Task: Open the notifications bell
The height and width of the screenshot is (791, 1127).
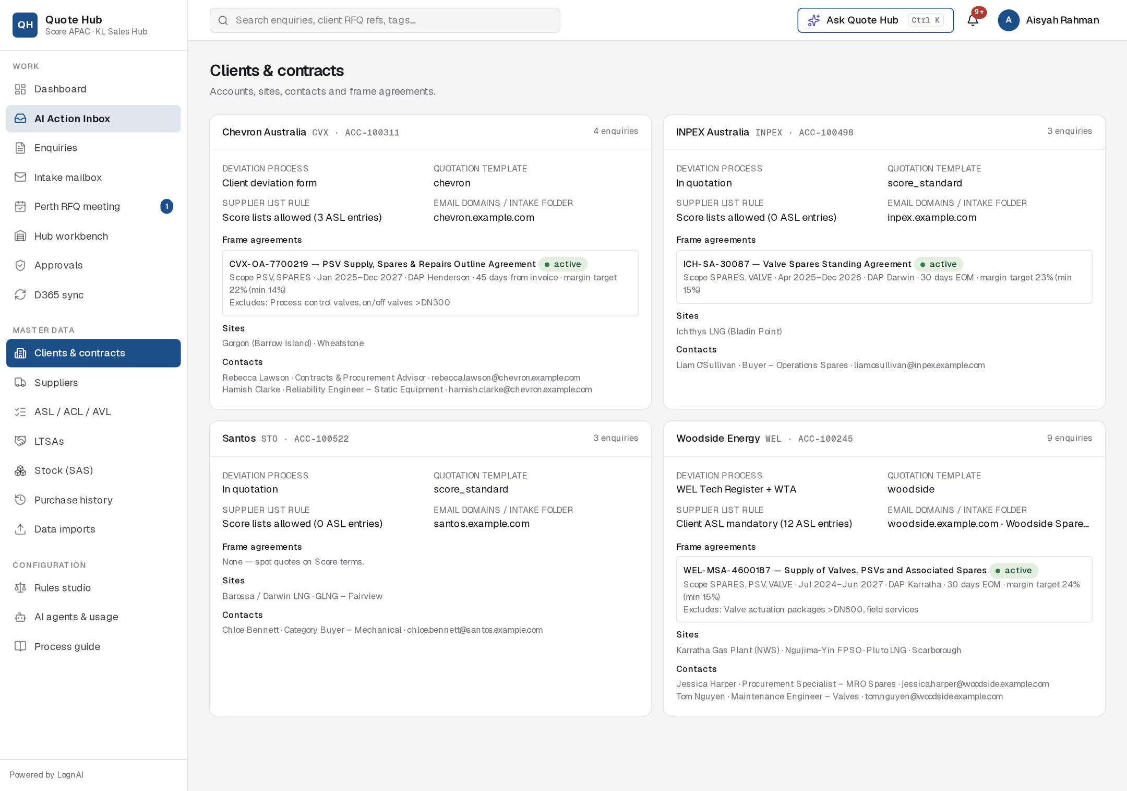Action: [x=973, y=20]
